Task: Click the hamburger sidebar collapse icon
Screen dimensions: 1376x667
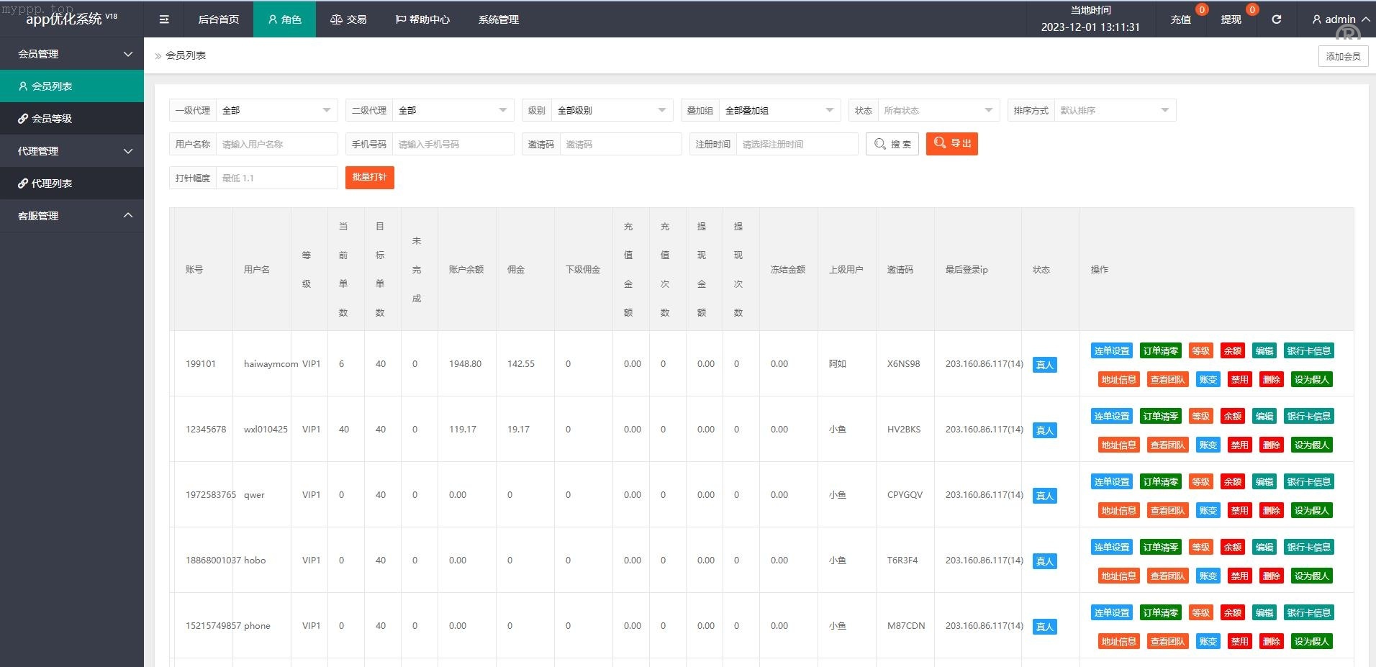Action: pos(164,19)
